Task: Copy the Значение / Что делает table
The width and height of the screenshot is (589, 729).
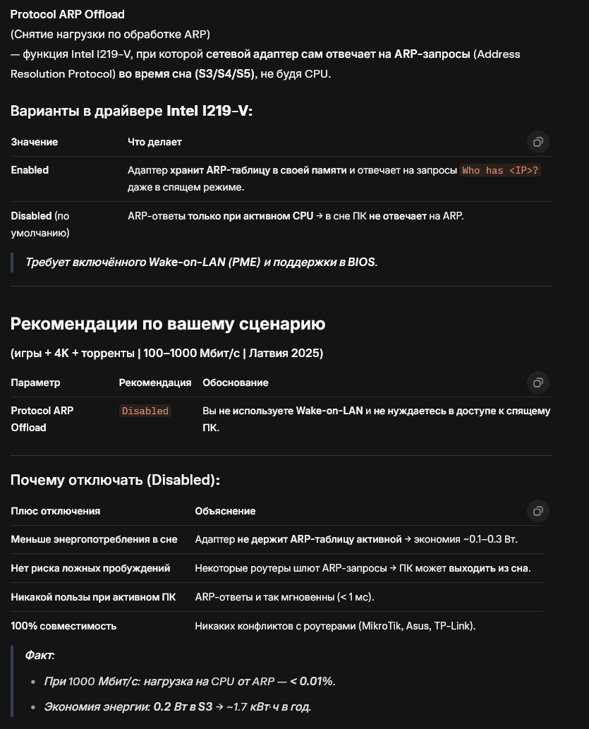Action: click(x=538, y=142)
